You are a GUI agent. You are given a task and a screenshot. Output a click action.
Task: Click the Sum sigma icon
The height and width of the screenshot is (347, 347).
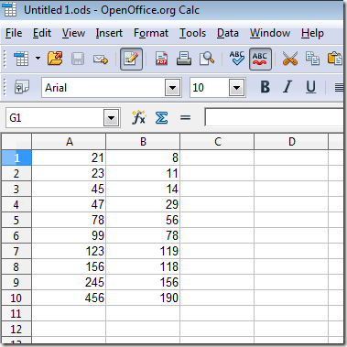tap(161, 118)
